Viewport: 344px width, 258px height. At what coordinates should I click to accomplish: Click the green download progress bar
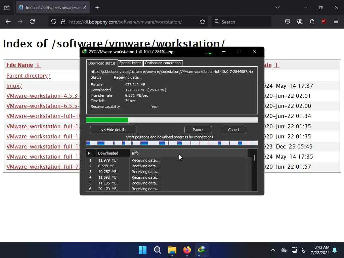tap(172, 120)
